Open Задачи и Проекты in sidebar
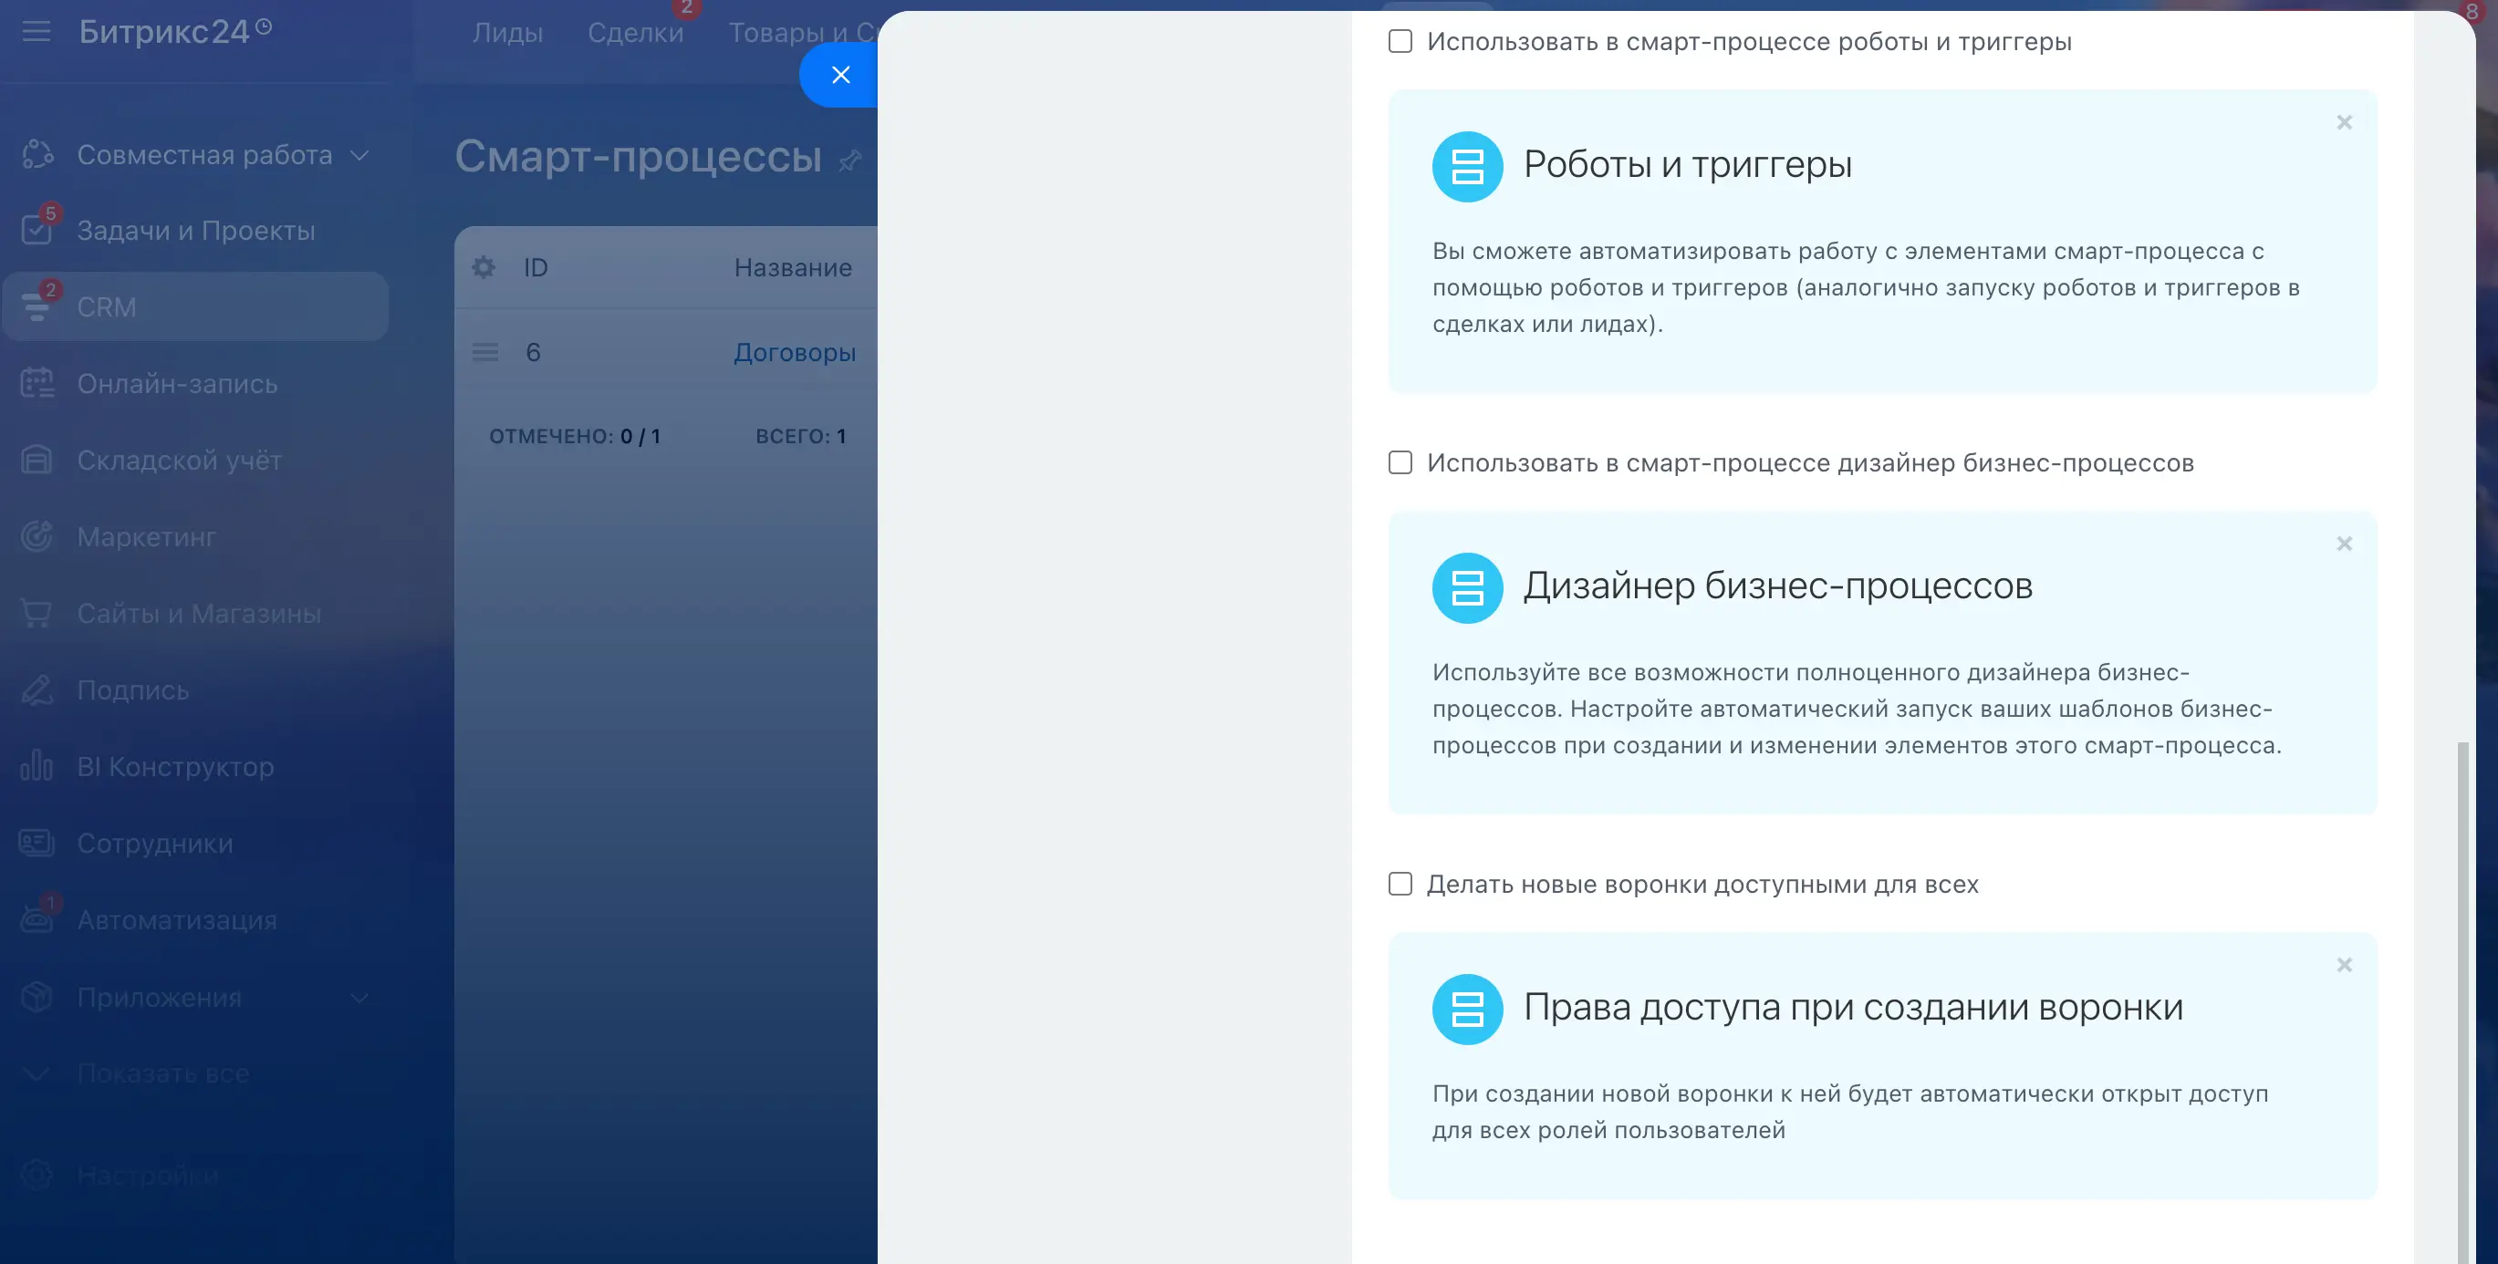The height and width of the screenshot is (1264, 2498). coord(196,231)
